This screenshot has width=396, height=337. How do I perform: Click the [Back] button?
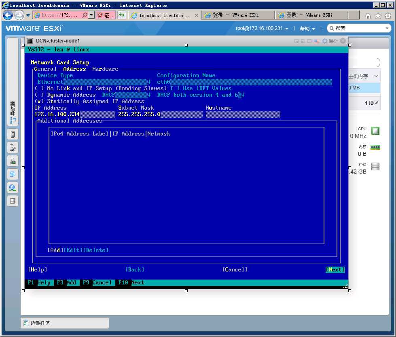[x=135, y=269]
